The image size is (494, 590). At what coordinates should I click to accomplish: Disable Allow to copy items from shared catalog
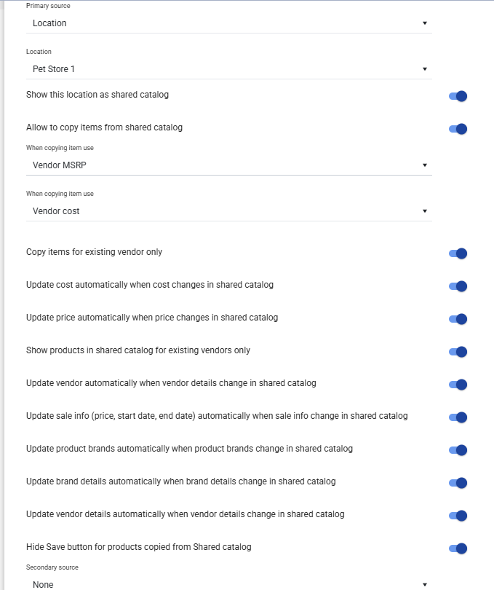[x=458, y=129]
